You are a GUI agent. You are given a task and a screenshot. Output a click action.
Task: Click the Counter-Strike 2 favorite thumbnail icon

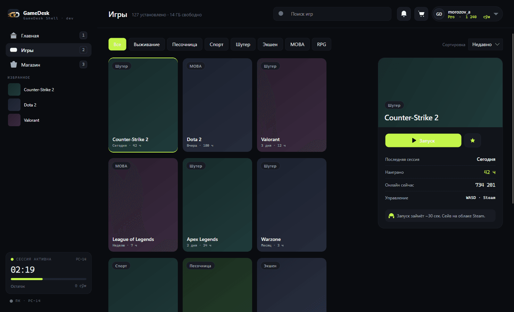tap(14, 89)
